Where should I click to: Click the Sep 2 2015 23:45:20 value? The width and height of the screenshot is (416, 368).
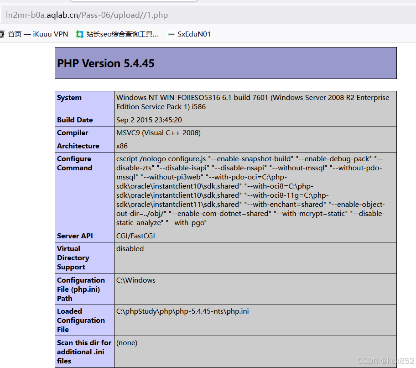pos(149,120)
